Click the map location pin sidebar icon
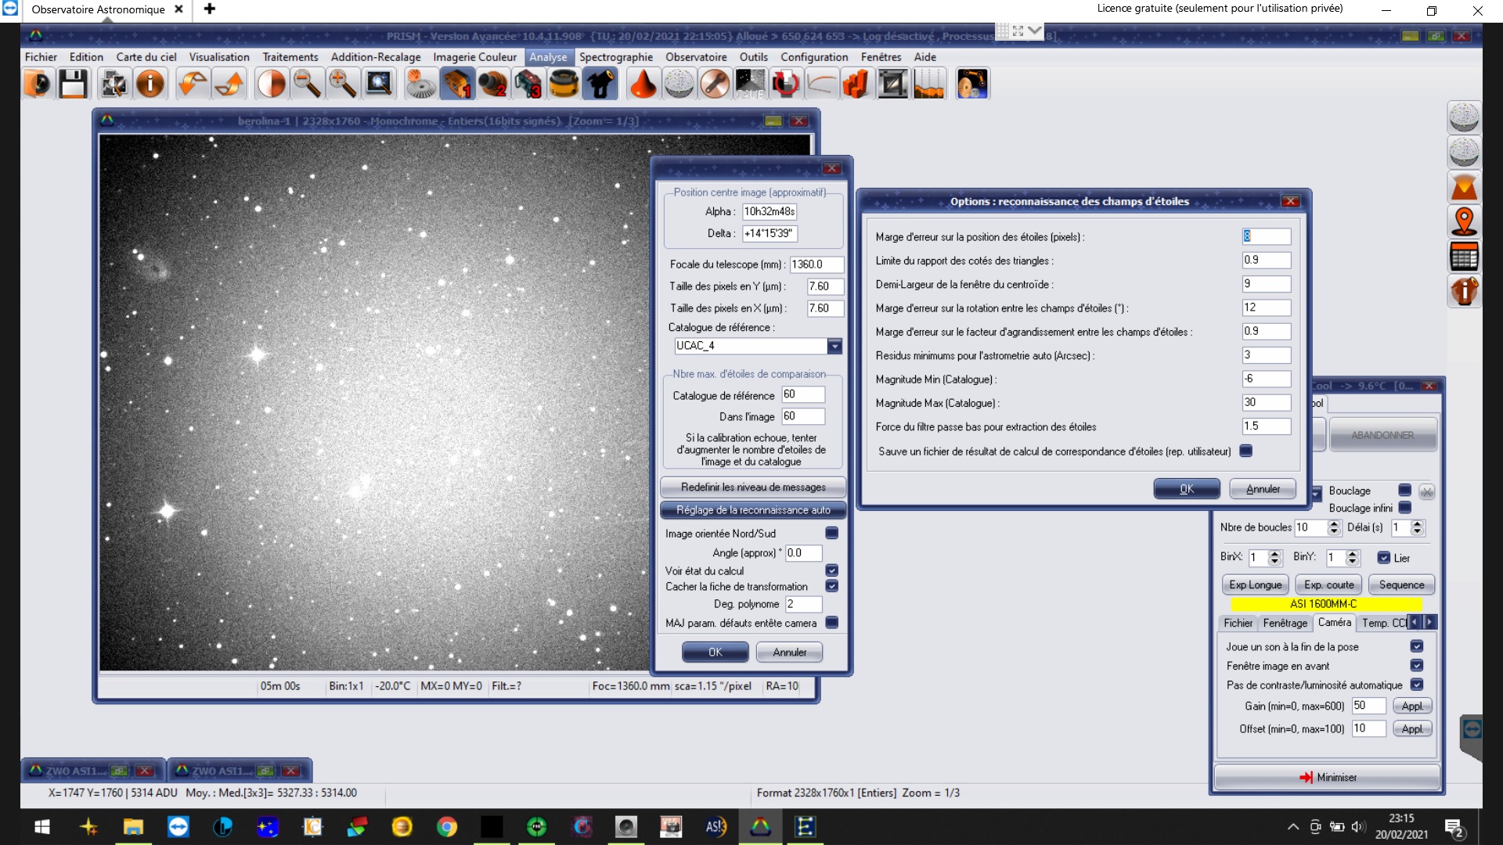The width and height of the screenshot is (1503, 845). (x=1464, y=222)
